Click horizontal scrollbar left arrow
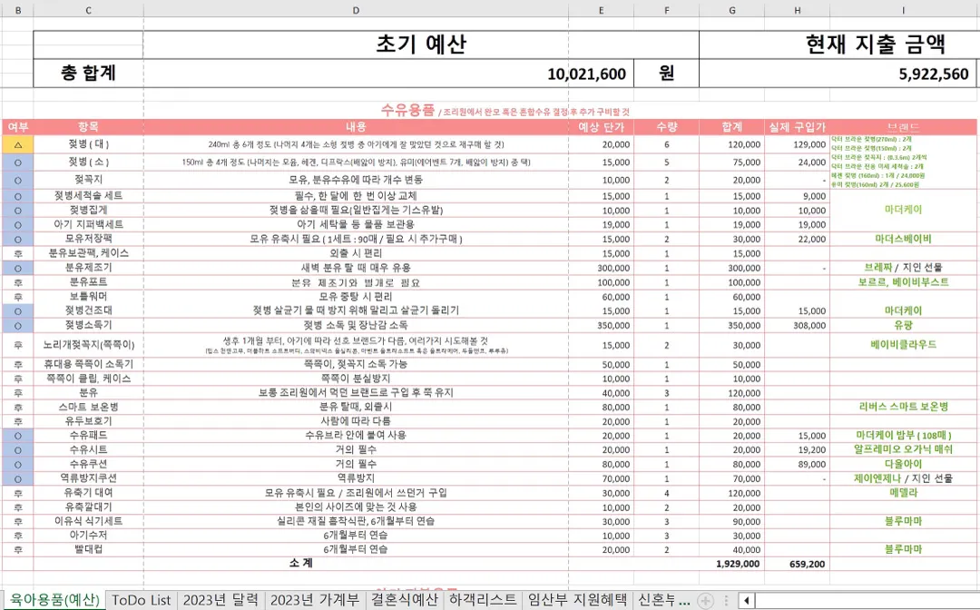 click(x=746, y=601)
